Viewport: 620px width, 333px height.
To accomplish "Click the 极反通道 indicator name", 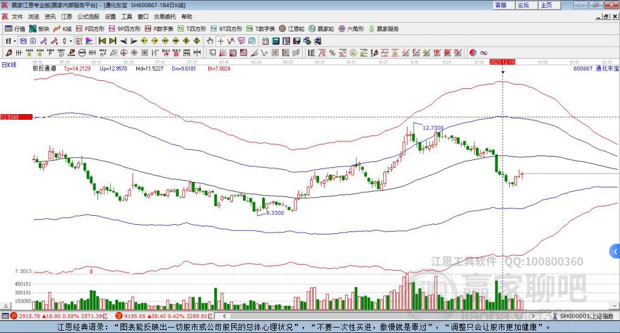I will tap(44, 69).
